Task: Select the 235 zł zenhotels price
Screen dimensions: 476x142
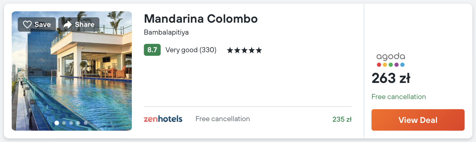Action: click(342, 119)
